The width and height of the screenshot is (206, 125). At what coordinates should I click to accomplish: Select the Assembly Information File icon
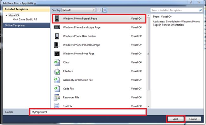(x=57, y=80)
